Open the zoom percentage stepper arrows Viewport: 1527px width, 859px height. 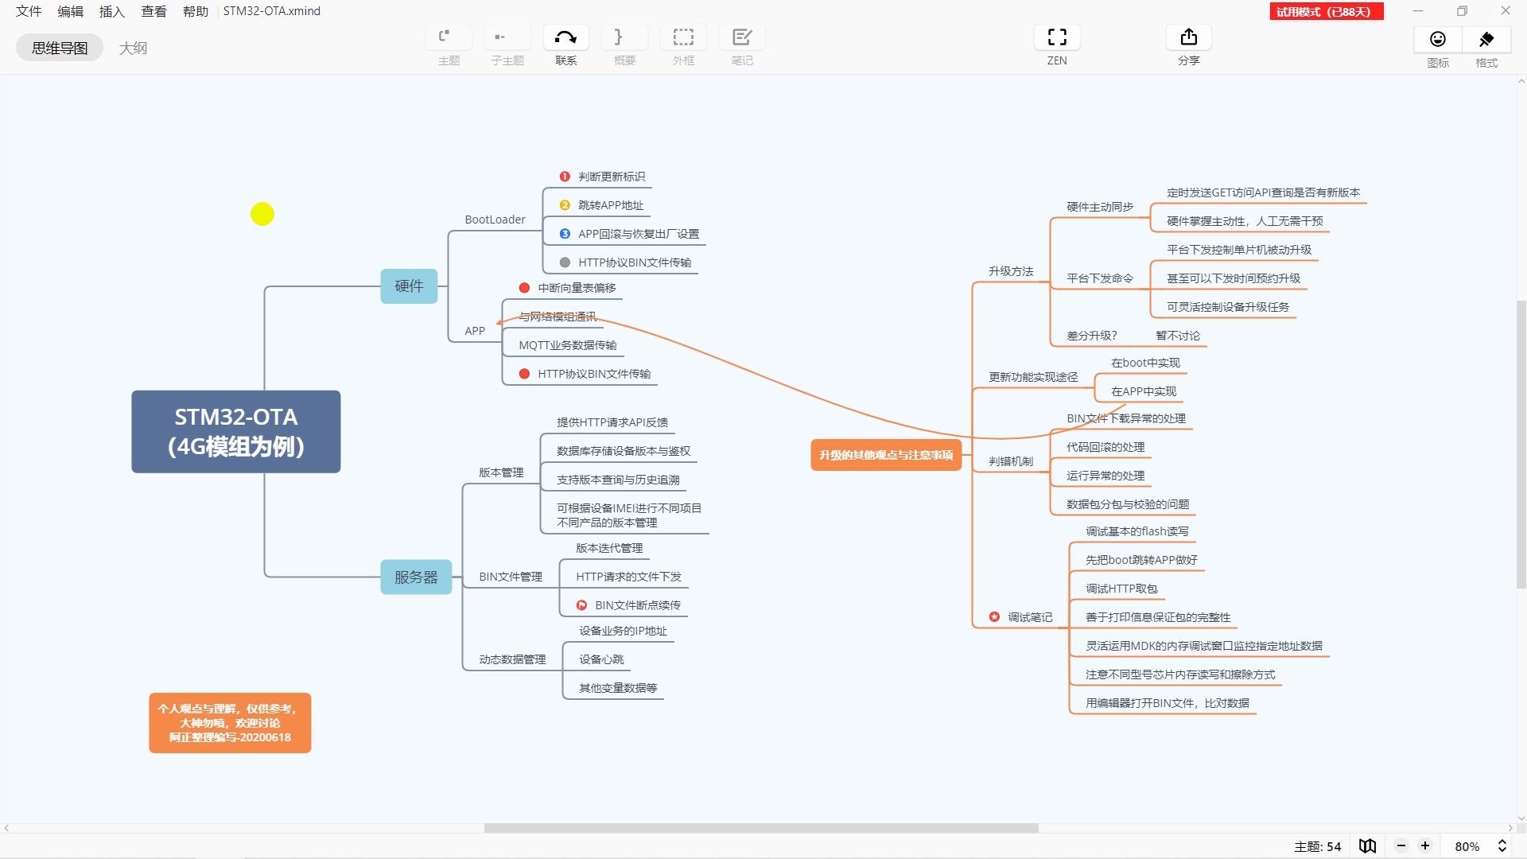pos(1502,846)
